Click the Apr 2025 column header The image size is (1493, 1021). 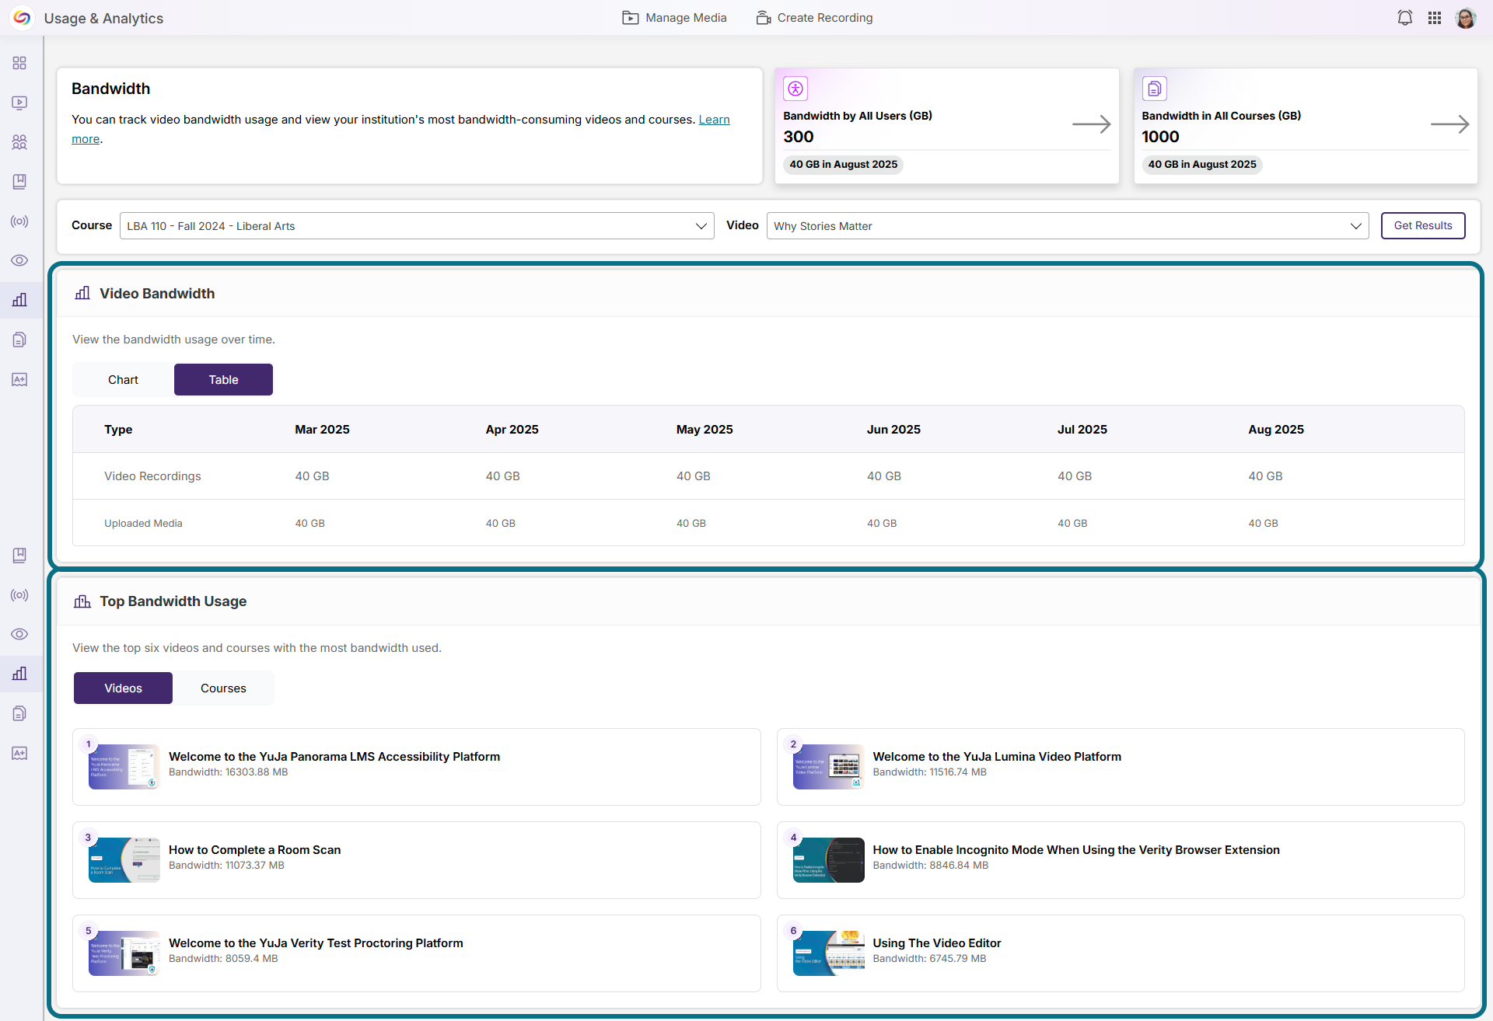click(512, 430)
